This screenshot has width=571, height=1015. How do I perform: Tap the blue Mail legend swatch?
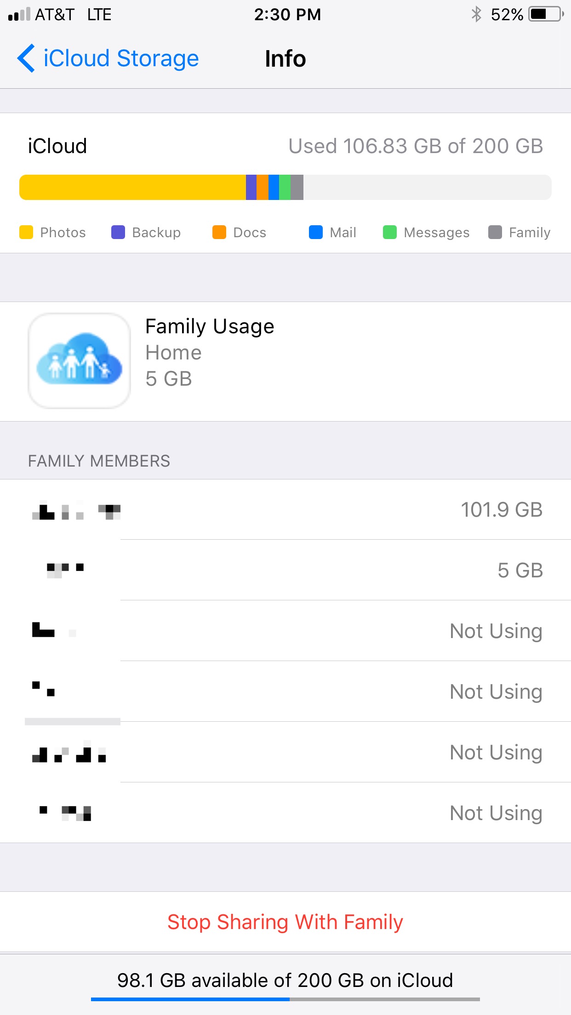(x=316, y=232)
